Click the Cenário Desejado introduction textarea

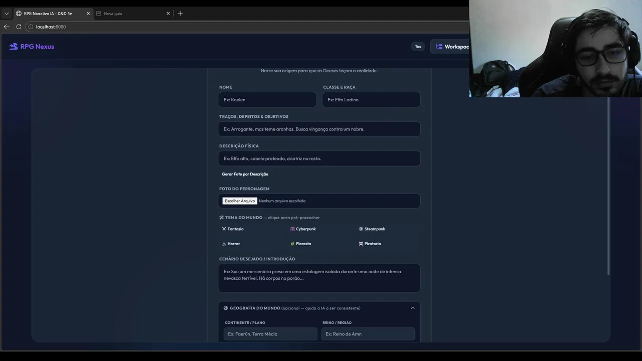319,278
